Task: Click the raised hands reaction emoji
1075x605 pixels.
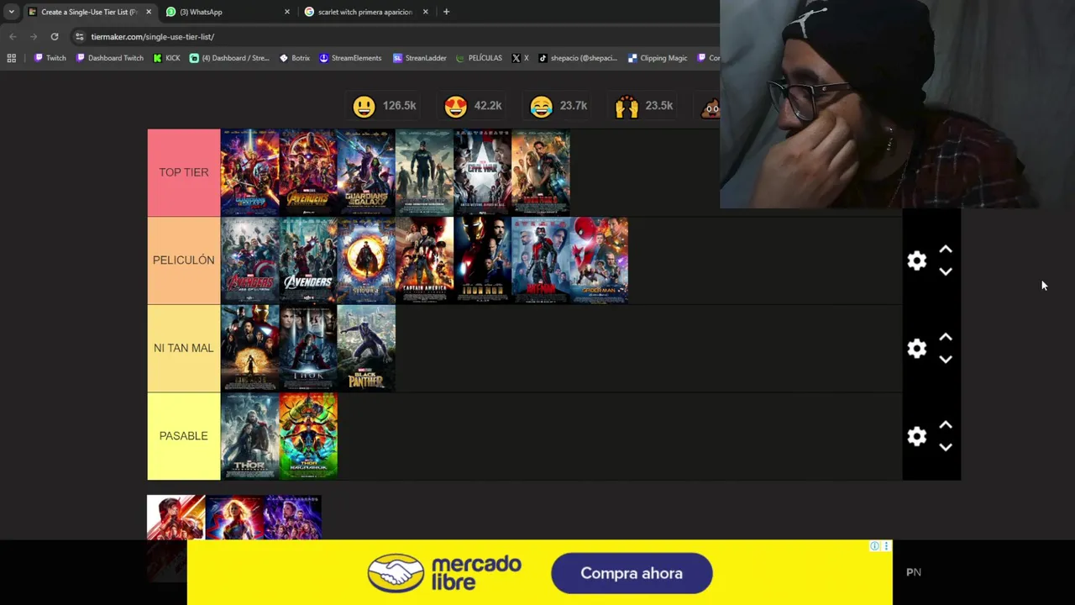Action: pos(627,106)
